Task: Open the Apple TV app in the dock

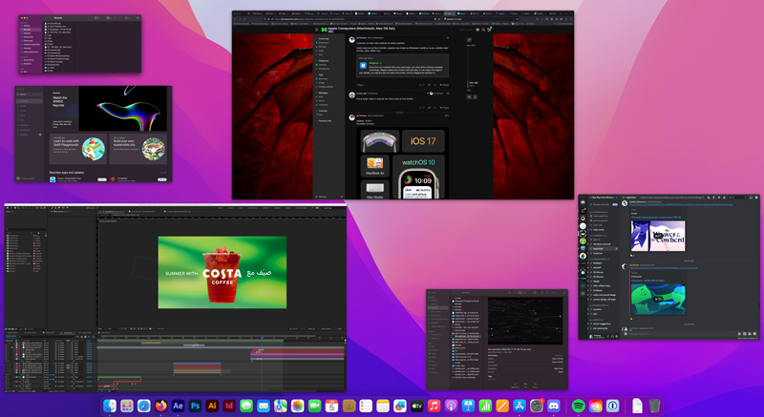Action: point(416,407)
